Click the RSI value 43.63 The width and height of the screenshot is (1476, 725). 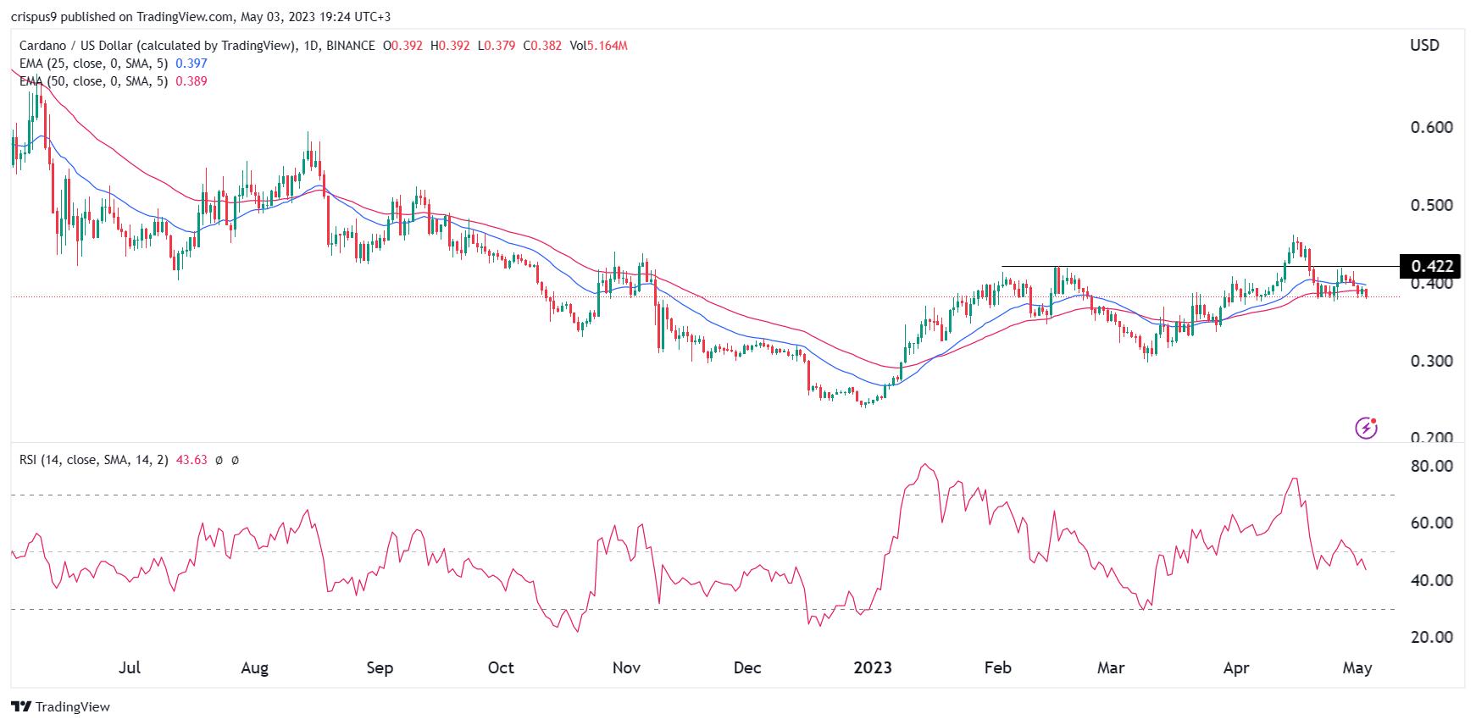(191, 460)
